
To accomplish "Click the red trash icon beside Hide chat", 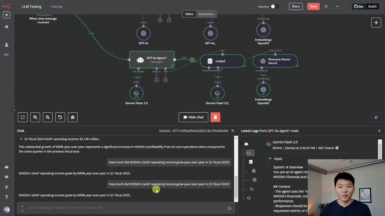I will [215, 117].
